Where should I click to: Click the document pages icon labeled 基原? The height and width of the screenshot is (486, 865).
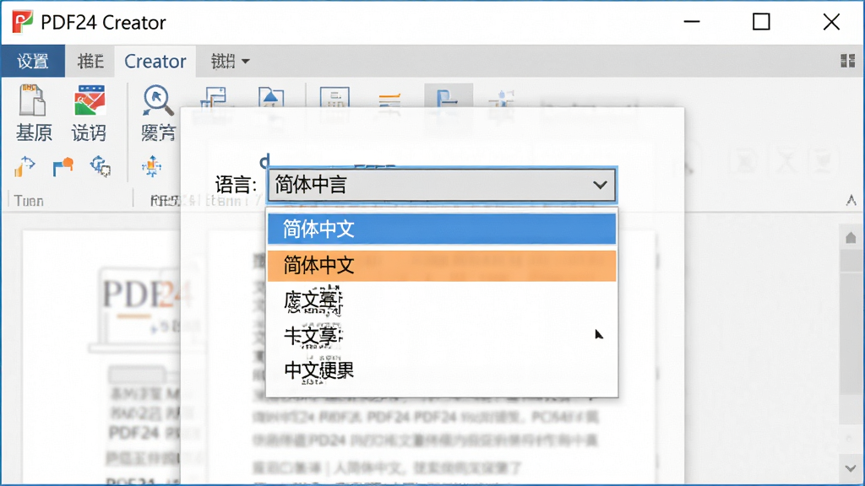[x=33, y=100]
